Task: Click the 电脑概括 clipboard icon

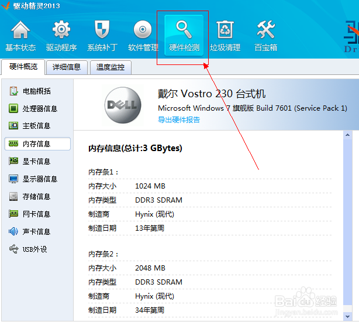Action: [13, 91]
